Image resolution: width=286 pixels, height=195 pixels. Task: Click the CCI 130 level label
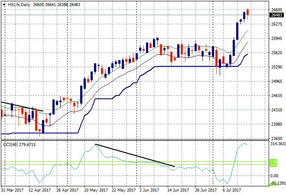tap(273, 161)
